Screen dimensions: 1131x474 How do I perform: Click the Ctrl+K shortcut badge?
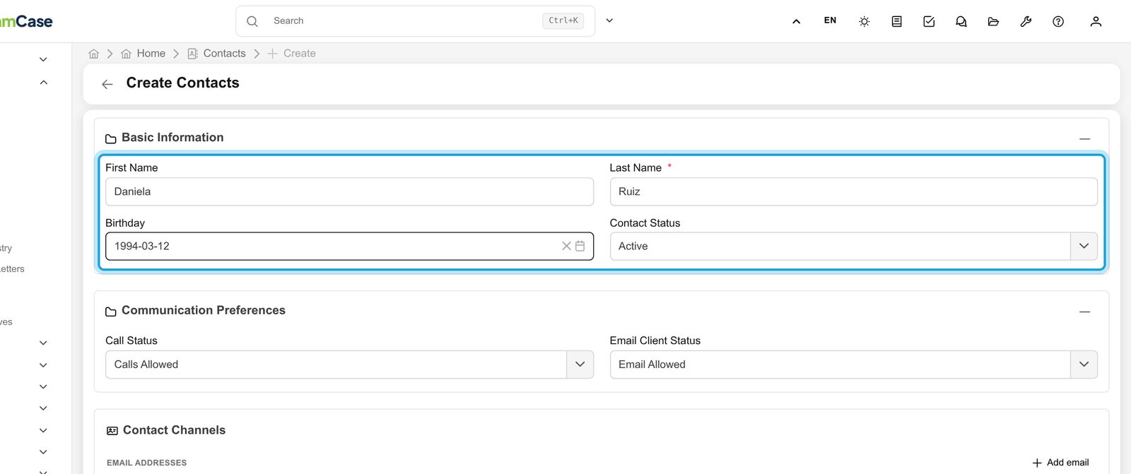tap(563, 21)
